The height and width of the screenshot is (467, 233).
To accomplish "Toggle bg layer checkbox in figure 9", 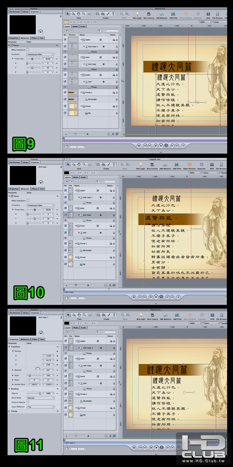I will (65, 113).
